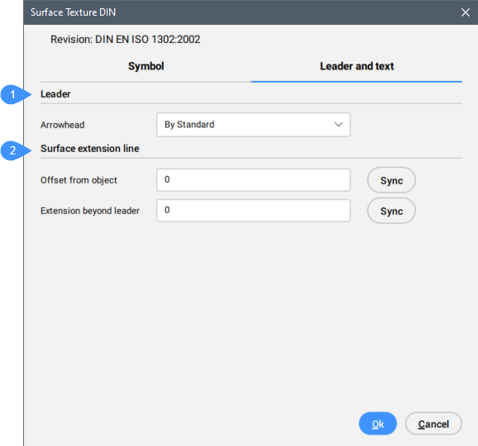This screenshot has width=478, height=446.
Task: Click Sync next to Offset from object
Action: tap(391, 180)
